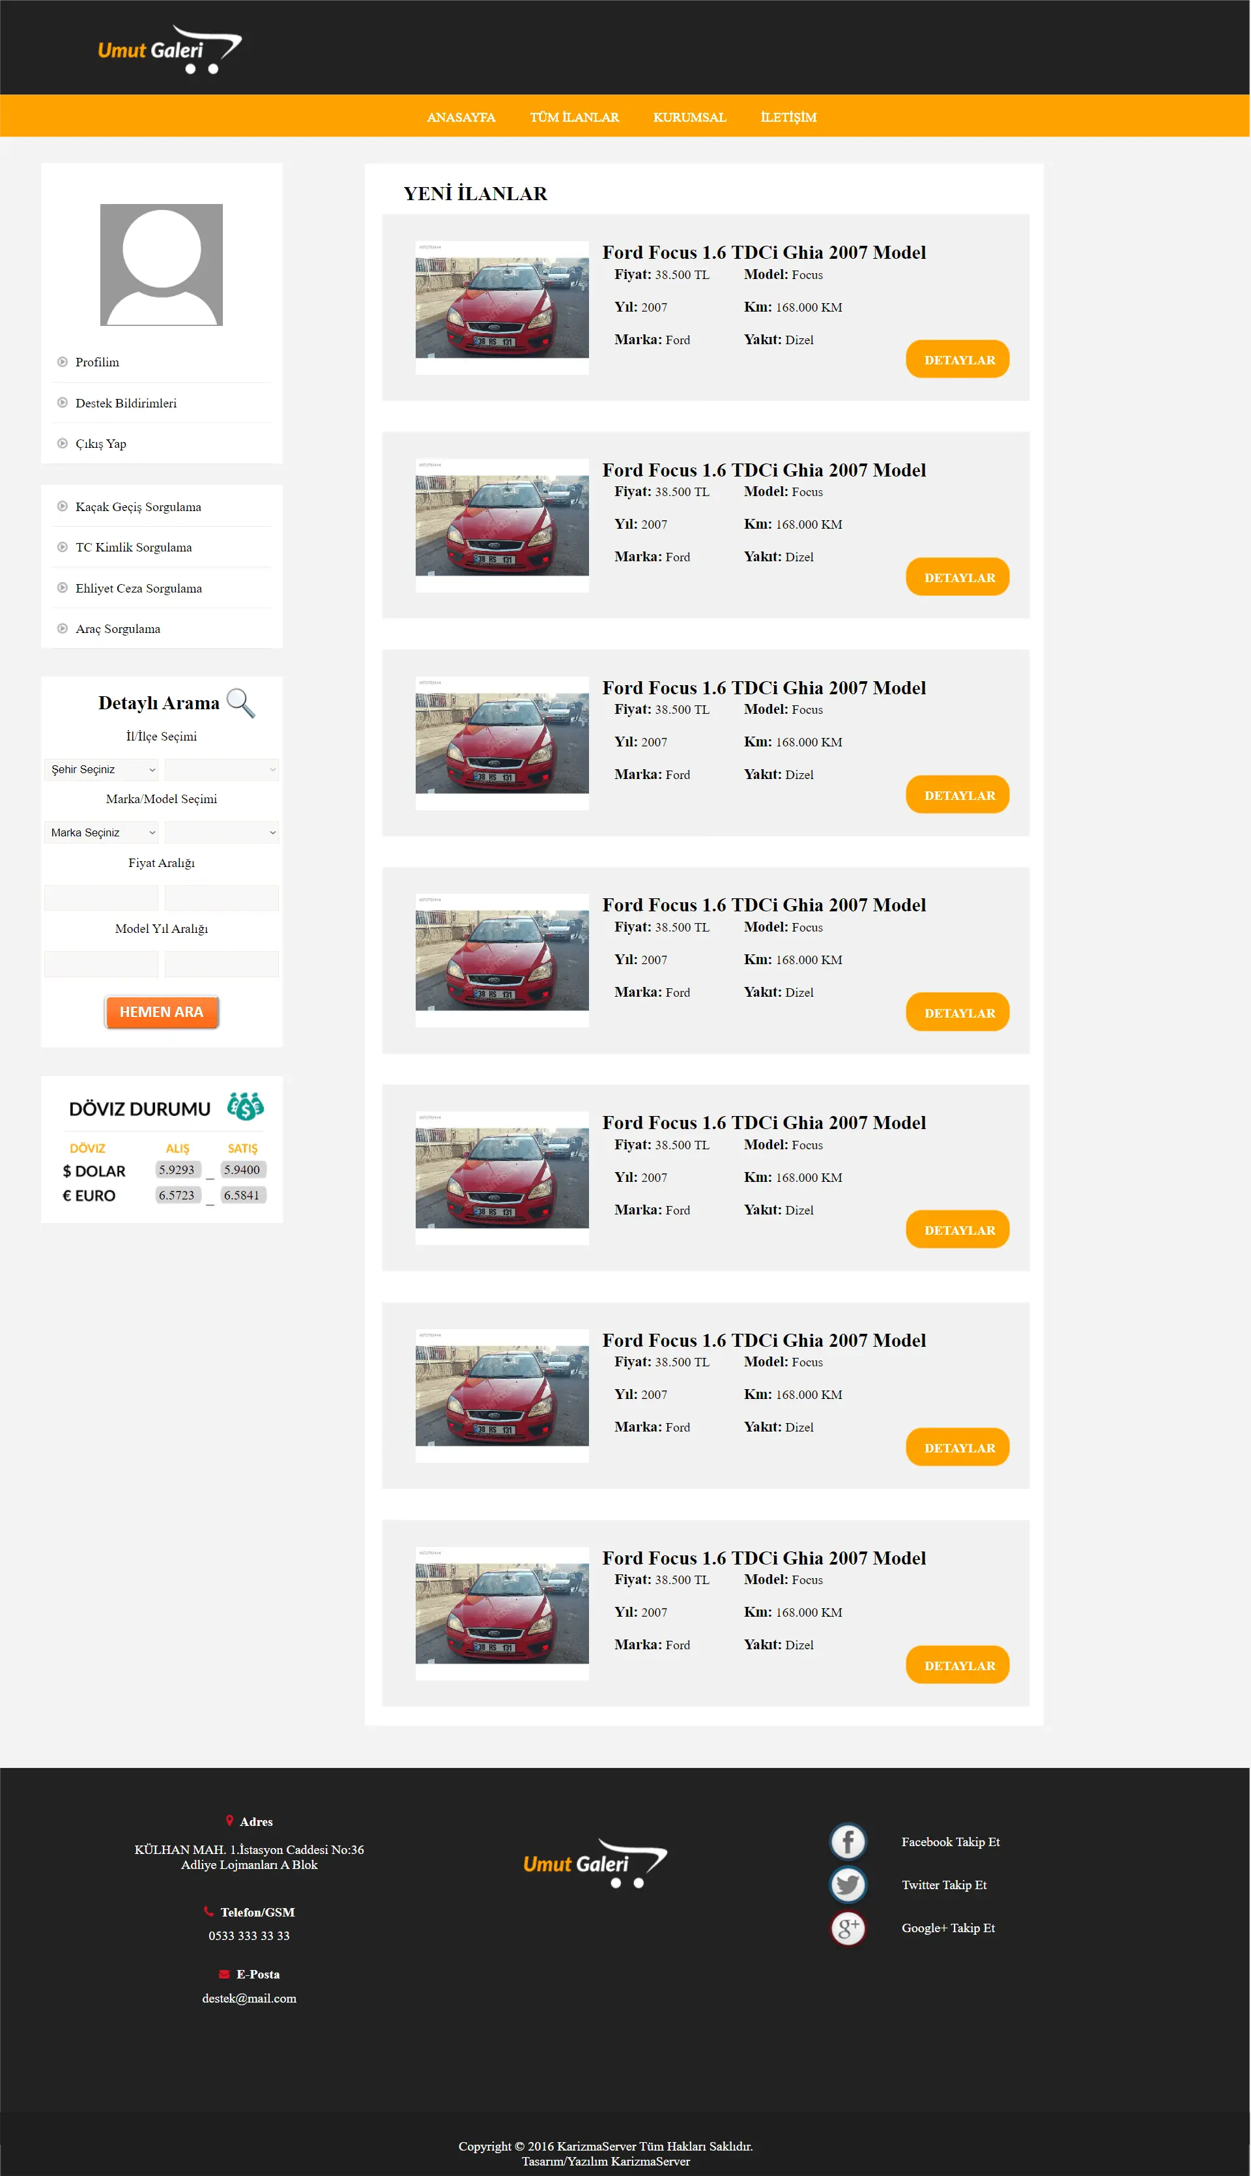1251x2176 pixels.
Task: Click the first listing's red car thumbnail
Action: tap(502, 308)
